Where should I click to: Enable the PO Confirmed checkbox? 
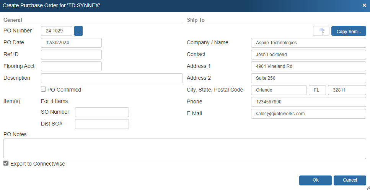(44, 90)
